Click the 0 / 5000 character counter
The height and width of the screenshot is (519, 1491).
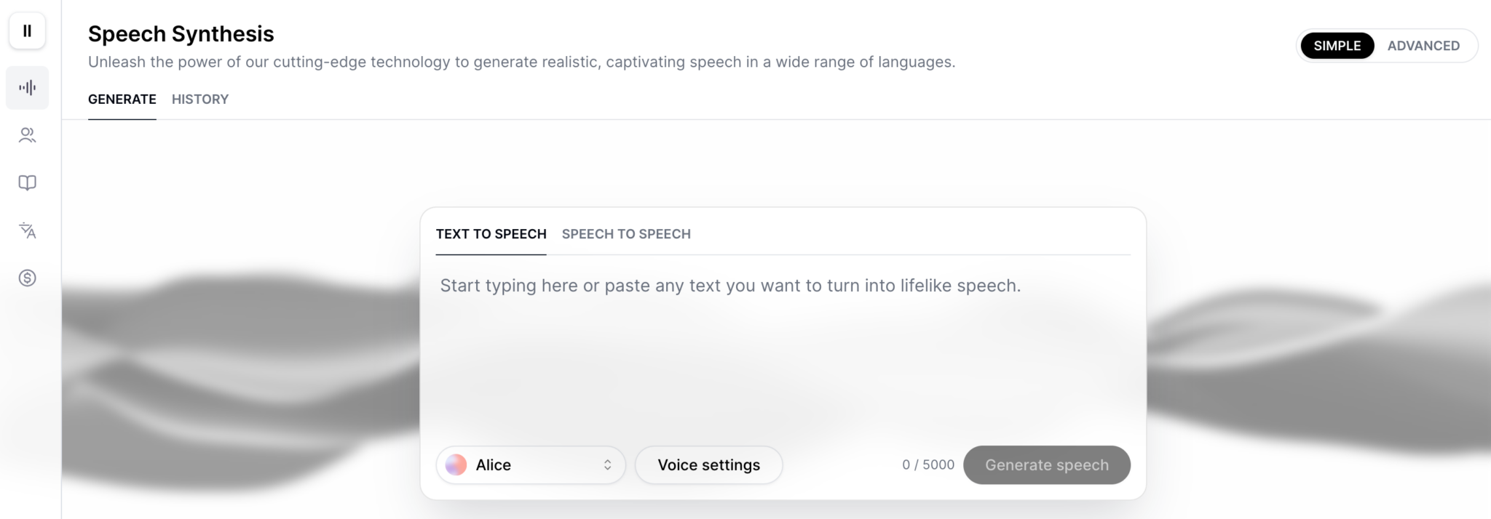click(928, 464)
